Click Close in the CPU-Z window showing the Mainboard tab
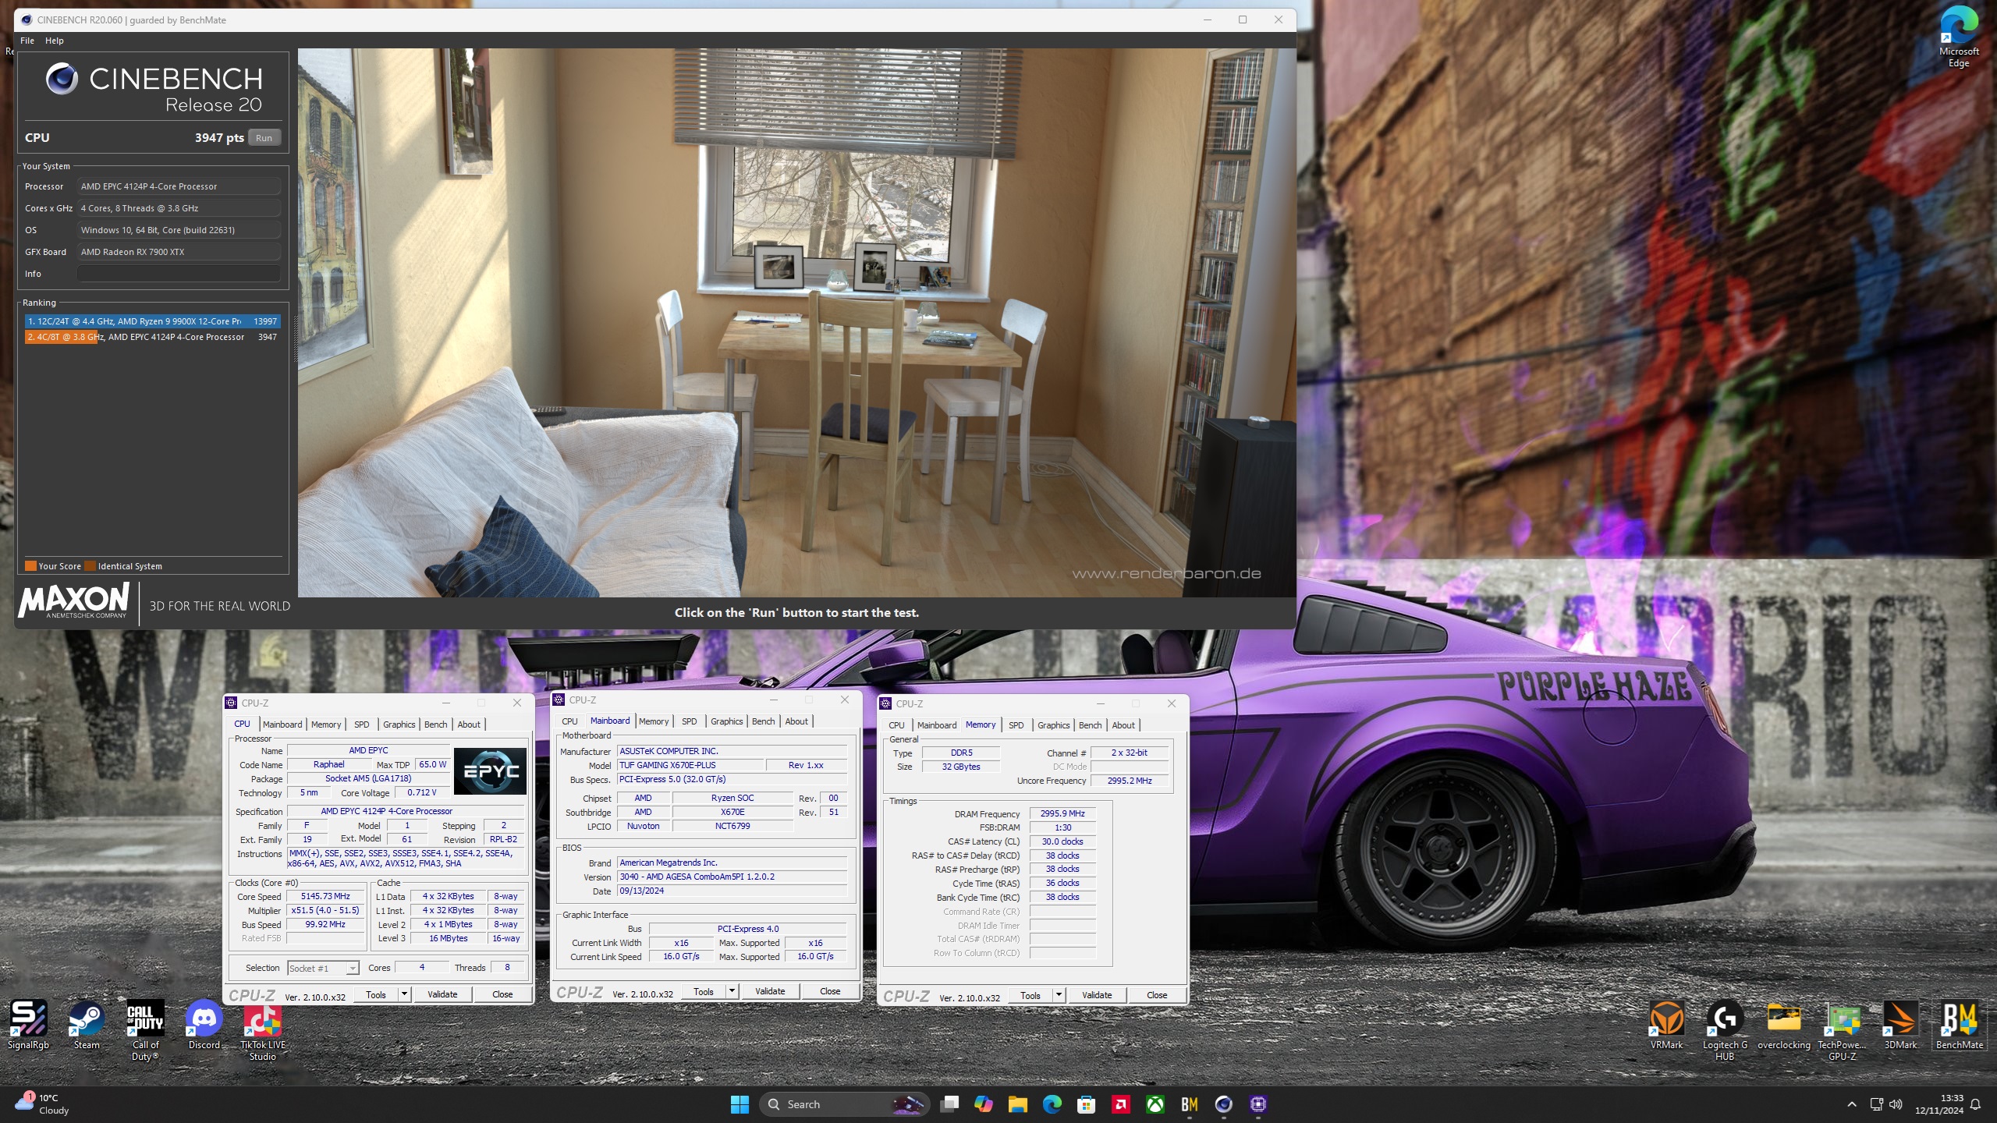The width and height of the screenshot is (1997, 1123). (830, 990)
